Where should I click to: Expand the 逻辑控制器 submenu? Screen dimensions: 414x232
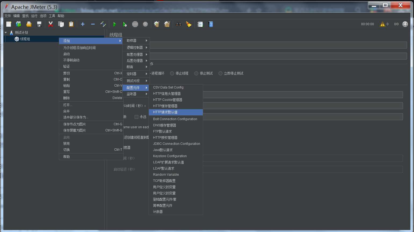136,47
